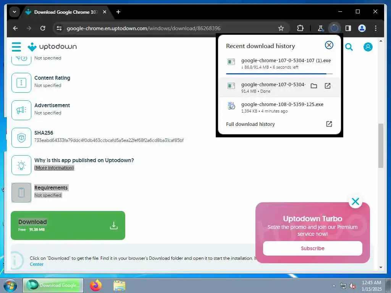391x293 pixels.
Task: Close the Download Google Chrome tab
Action: (105, 12)
